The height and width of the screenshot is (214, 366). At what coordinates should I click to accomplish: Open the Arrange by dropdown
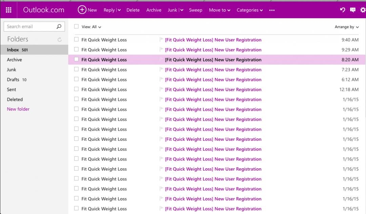coord(347,27)
